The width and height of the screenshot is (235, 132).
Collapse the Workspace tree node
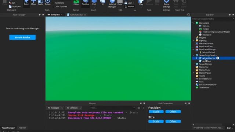coord(194,23)
